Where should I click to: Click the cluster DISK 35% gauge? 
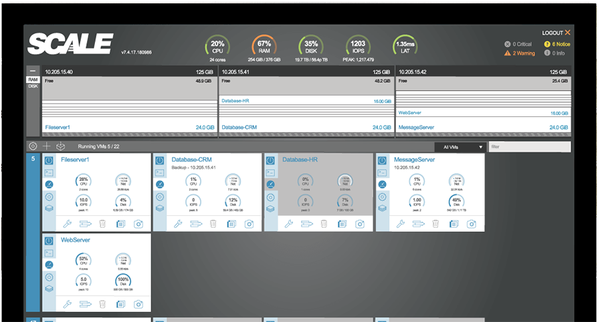[311, 47]
